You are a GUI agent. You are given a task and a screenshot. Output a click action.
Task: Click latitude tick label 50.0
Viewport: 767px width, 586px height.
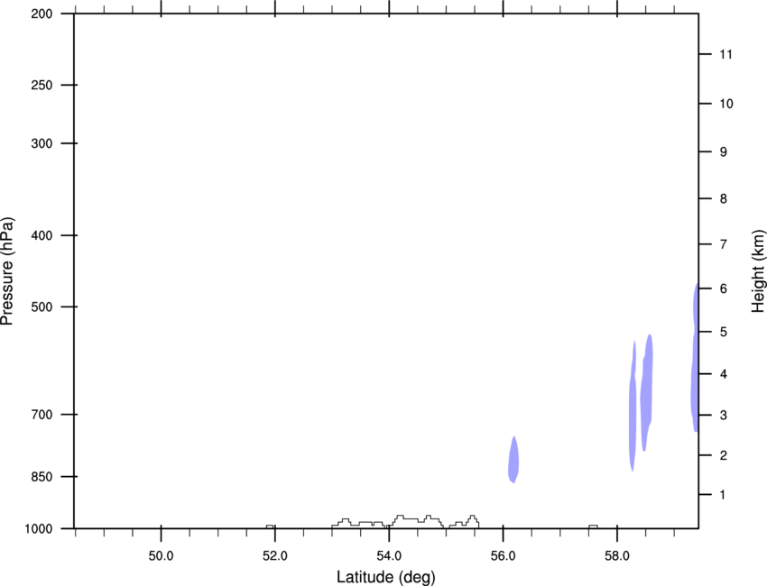[x=161, y=556]
